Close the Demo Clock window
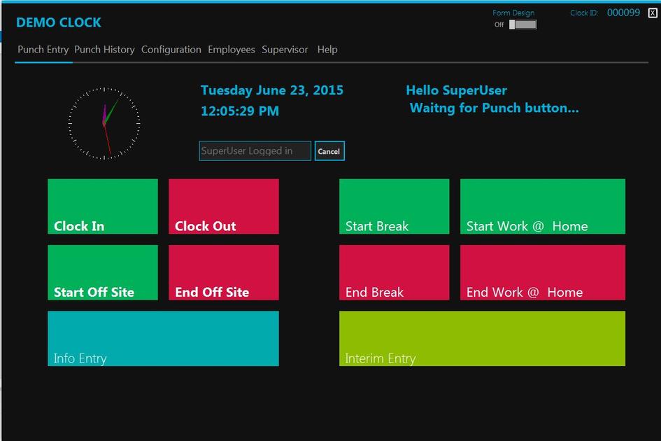The height and width of the screenshot is (441, 661). 653,13
